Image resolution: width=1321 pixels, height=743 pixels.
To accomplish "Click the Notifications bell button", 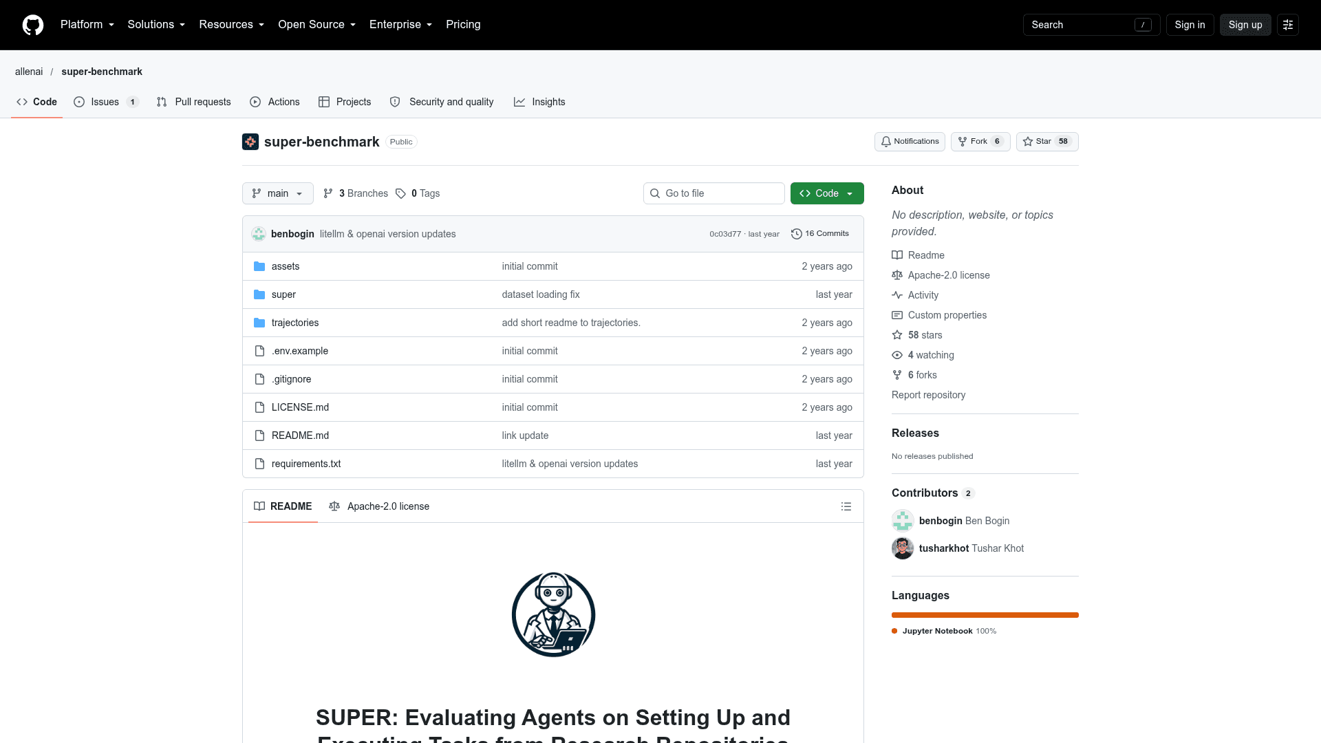I will pos(910,142).
